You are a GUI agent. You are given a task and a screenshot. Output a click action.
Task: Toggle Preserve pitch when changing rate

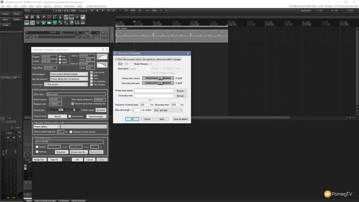pos(72,104)
